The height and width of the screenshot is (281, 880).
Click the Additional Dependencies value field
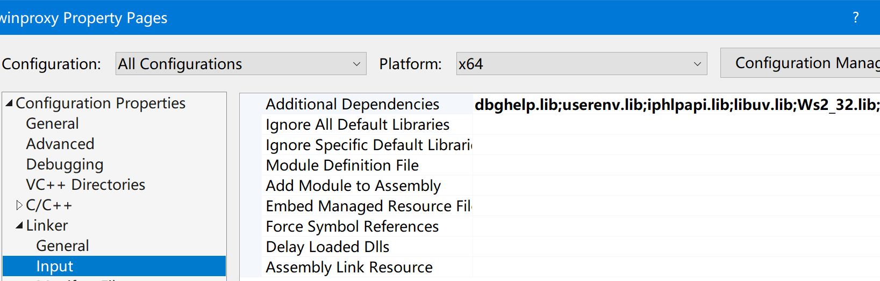pyautogui.click(x=675, y=105)
